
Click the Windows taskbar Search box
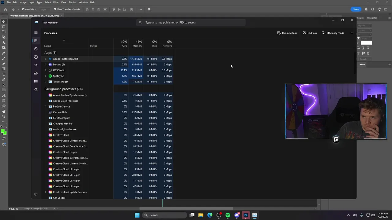click(x=164, y=215)
